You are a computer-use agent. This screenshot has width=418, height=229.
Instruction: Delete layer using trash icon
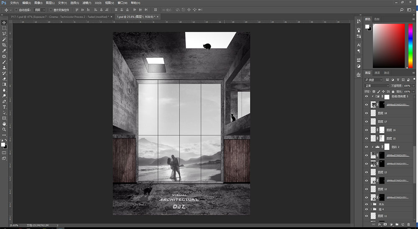(x=408, y=224)
